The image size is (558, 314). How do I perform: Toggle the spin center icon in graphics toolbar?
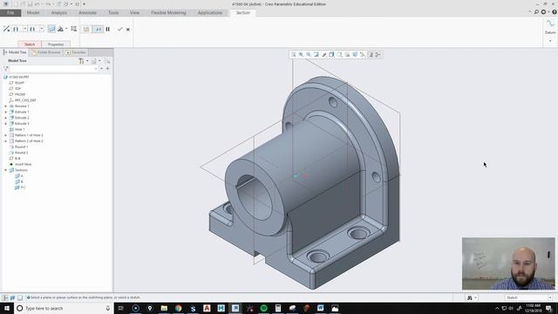(378, 54)
